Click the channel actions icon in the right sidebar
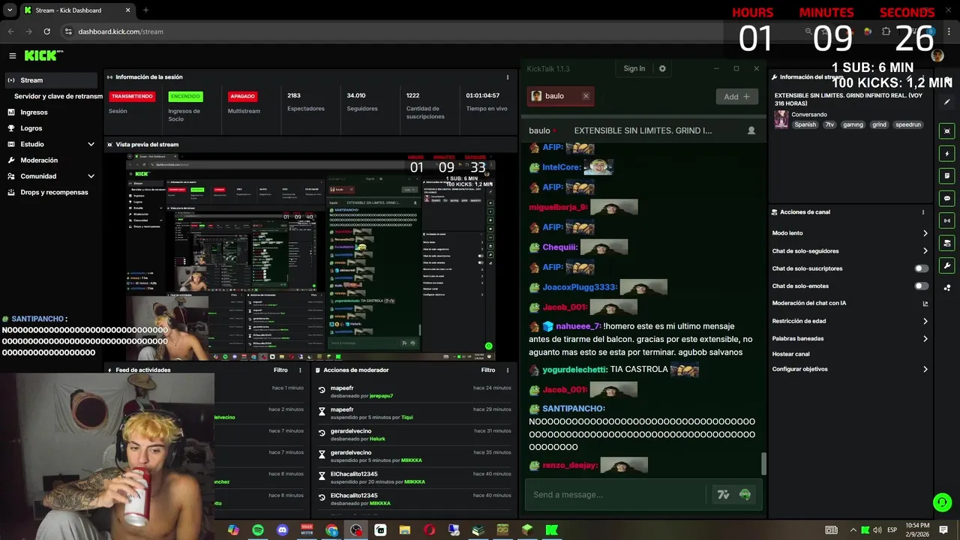Viewport: 960px width, 540px height. point(947,244)
